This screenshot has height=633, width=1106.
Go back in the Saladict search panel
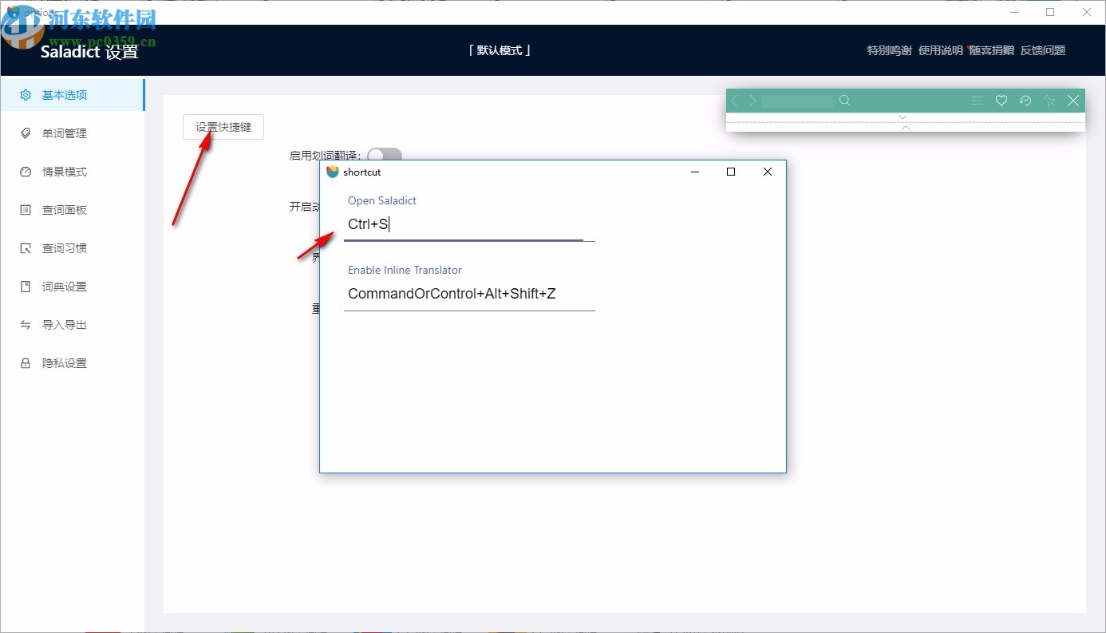734,101
